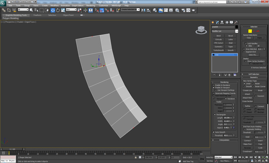Switch to the Modify panel tab
The image size is (269, 163).
point(218,22)
